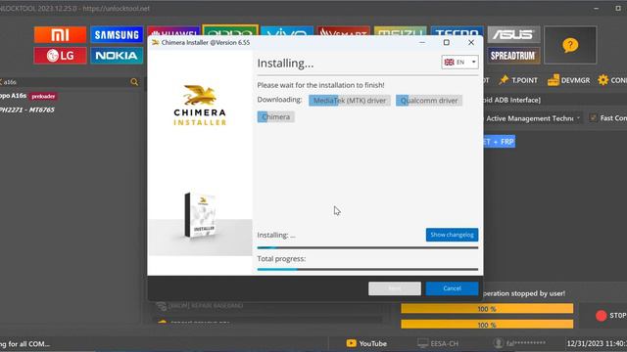Click the a16s search field
Image resolution: width=627 pixels, height=352 pixels.
click(x=66, y=82)
